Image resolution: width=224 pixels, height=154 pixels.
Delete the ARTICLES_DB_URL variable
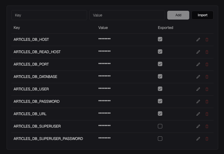point(207,114)
